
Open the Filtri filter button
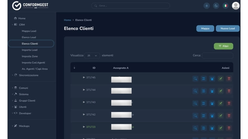coord(223,46)
